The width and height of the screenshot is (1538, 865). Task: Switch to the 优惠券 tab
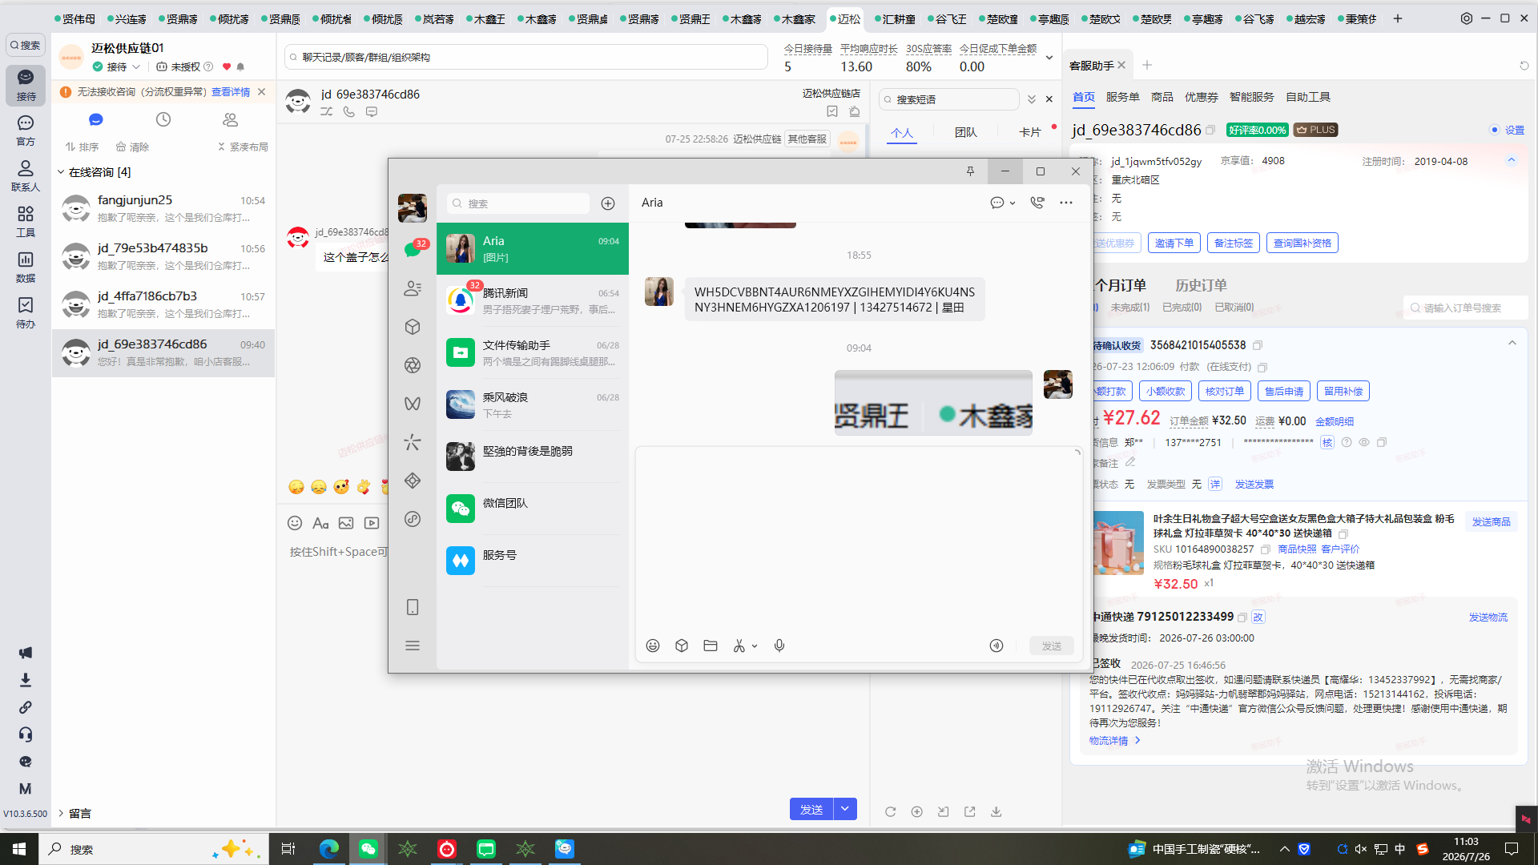click(x=1201, y=97)
